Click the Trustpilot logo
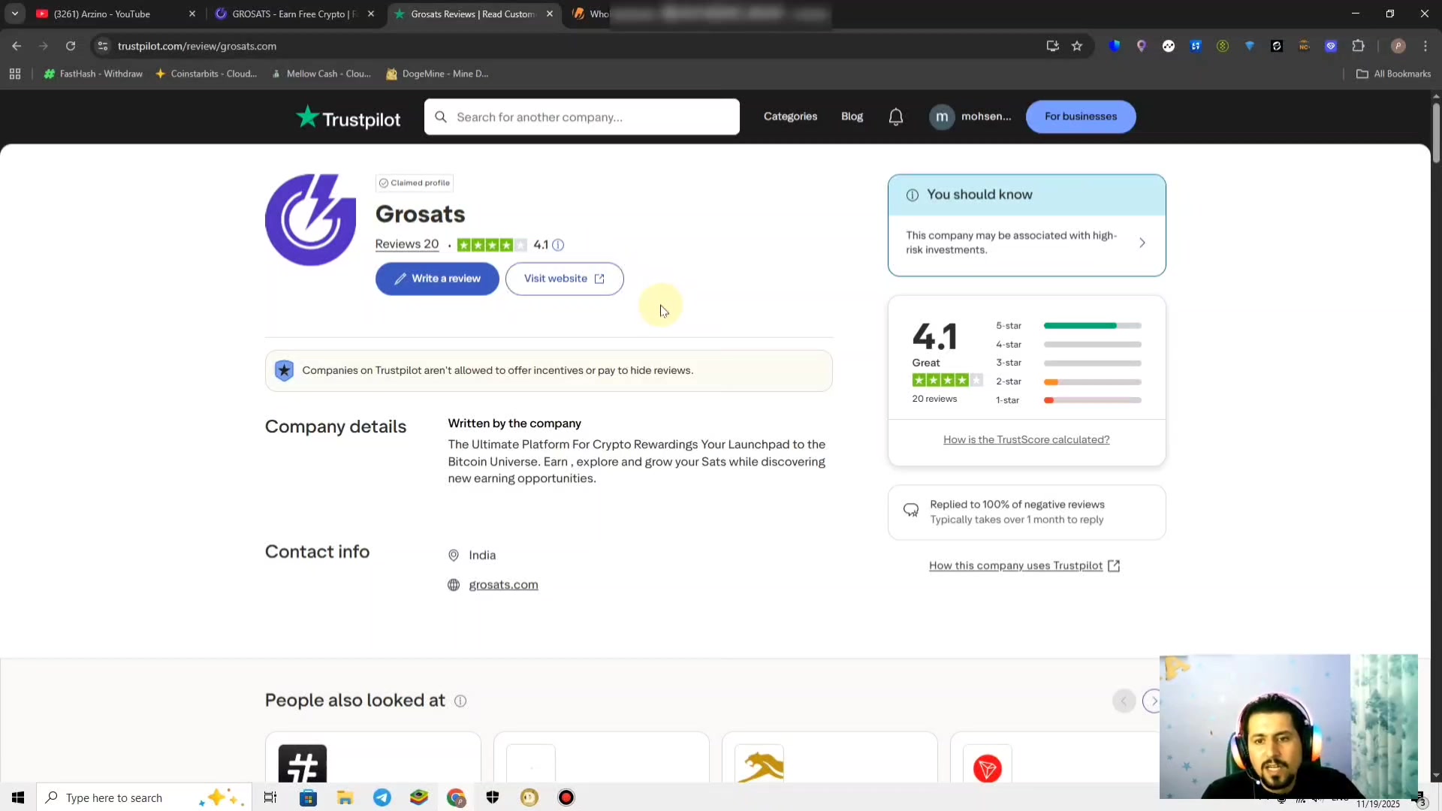This screenshot has width=1442, height=811. point(348,117)
